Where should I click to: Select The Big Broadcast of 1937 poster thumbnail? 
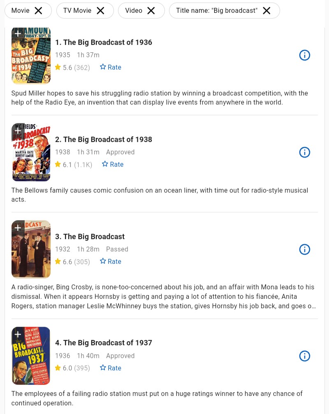tap(31, 356)
